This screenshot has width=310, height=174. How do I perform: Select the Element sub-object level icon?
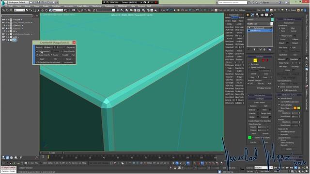[x=267, y=60]
